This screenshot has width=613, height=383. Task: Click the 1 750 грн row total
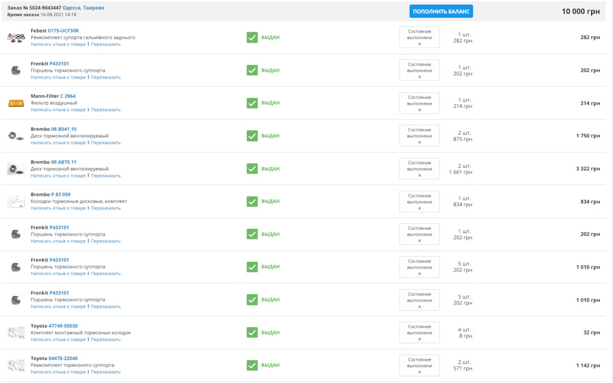[x=587, y=136]
